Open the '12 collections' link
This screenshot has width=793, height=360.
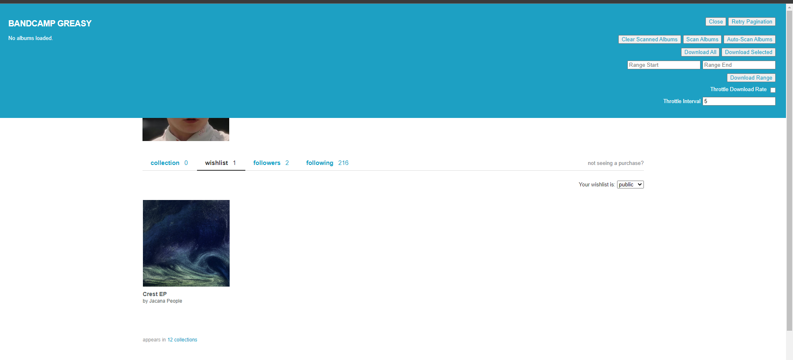click(182, 340)
